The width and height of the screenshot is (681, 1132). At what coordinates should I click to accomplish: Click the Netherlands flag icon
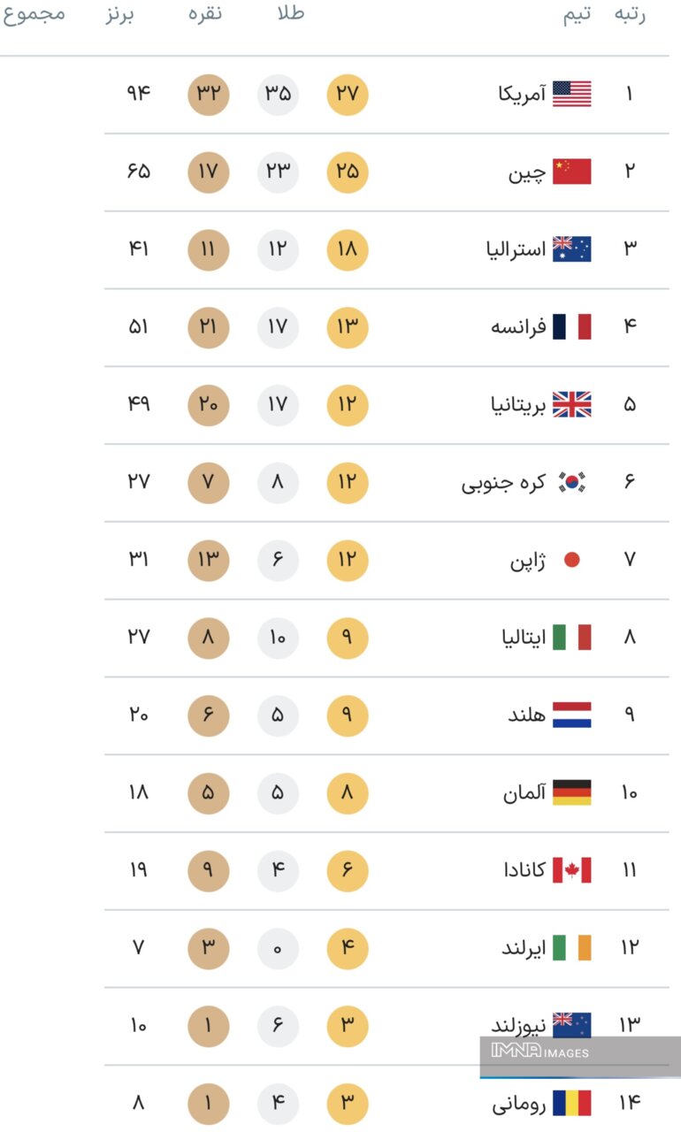571,715
